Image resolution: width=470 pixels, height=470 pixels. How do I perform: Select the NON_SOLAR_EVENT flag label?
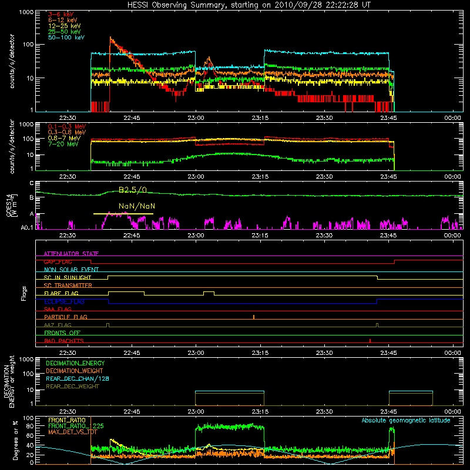click(71, 270)
